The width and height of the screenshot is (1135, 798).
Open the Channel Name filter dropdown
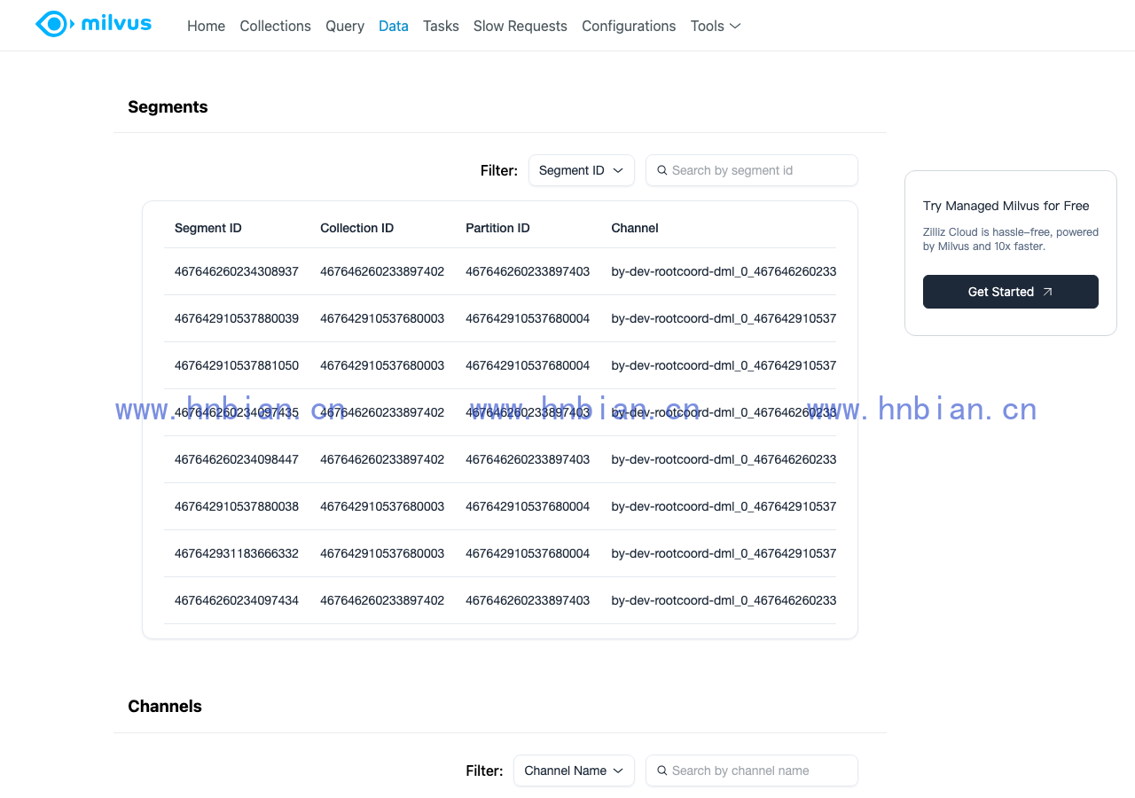574,771
